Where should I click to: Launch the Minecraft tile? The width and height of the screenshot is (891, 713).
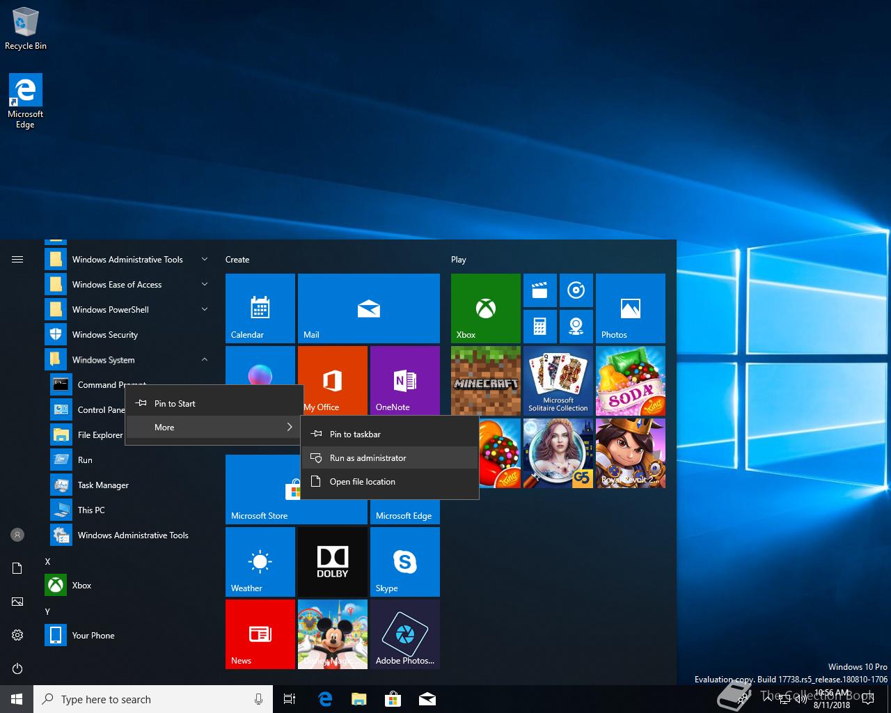point(486,381)
